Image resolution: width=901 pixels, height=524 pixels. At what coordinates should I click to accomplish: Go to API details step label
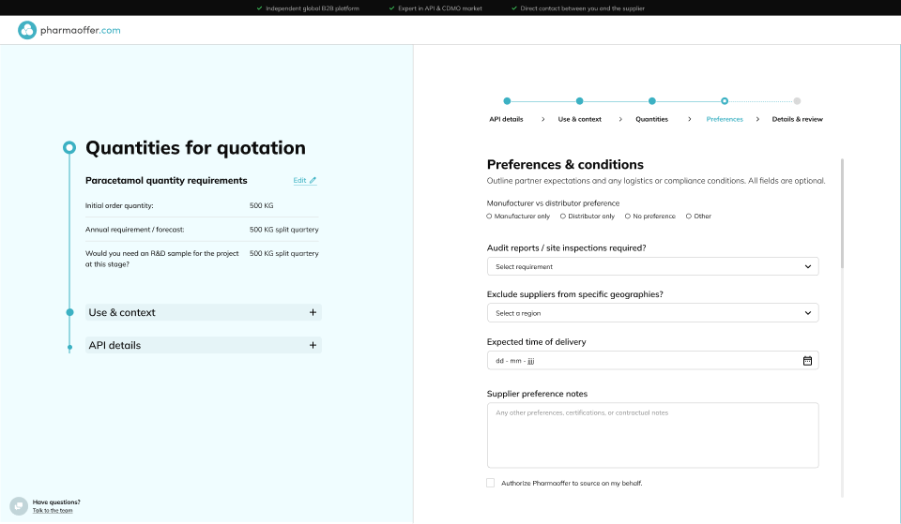point(506,119)
